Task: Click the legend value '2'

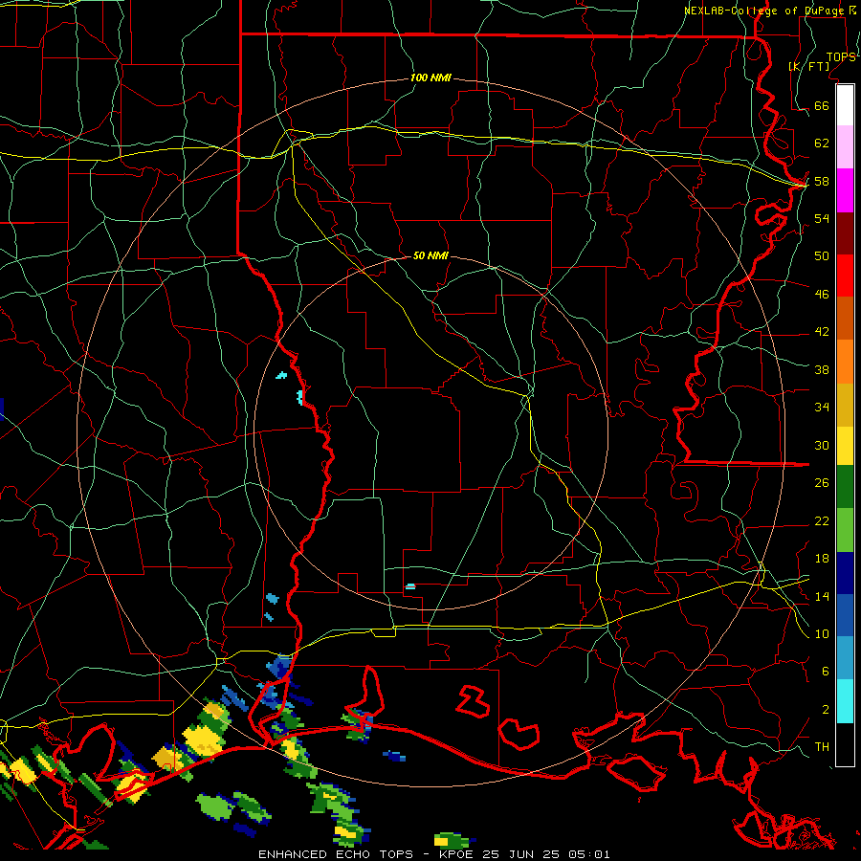Action: [826, 710]
